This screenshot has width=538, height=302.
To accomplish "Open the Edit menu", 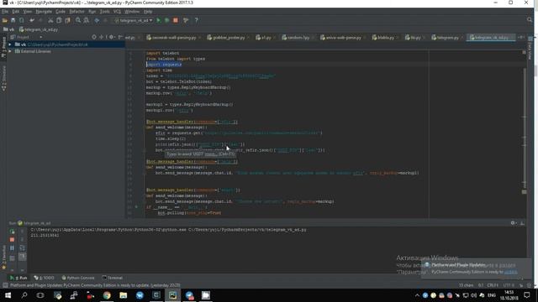I will (x=16, y=12).
